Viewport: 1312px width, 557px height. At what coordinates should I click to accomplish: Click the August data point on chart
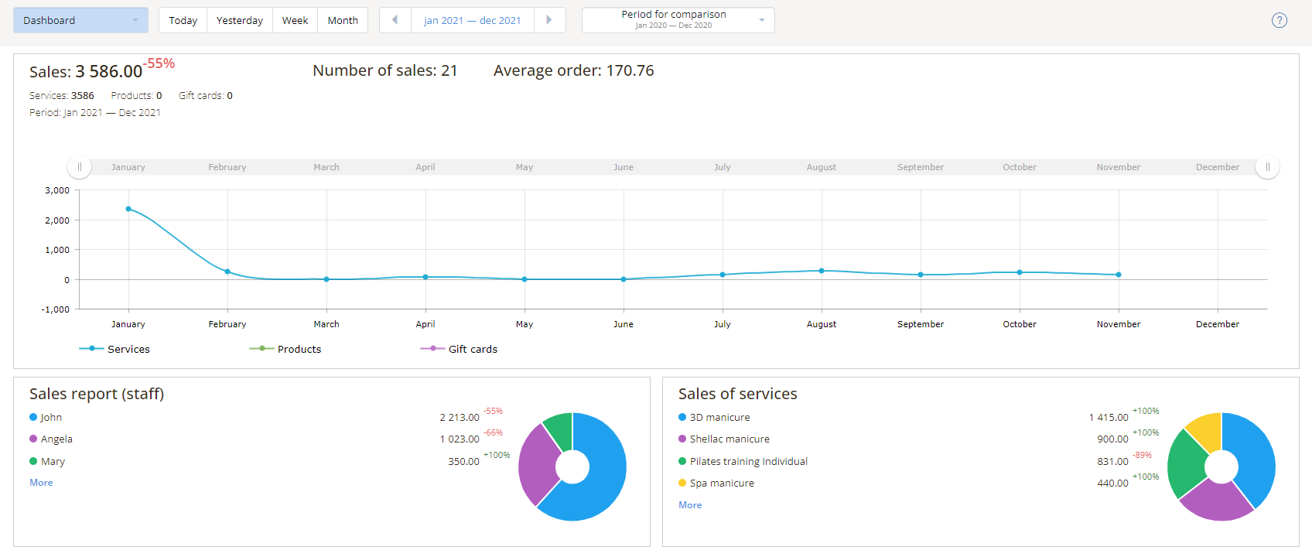(x=822, y=271)
